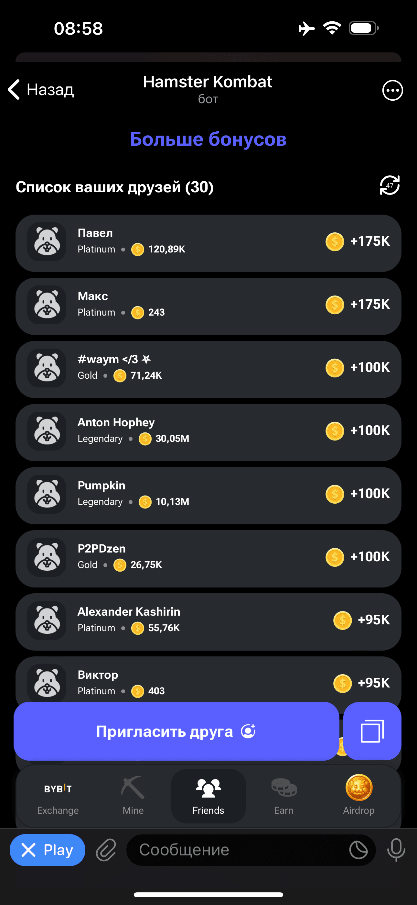Tap the refresh friends list icon
Screen dimensions: 417x905
390,185
